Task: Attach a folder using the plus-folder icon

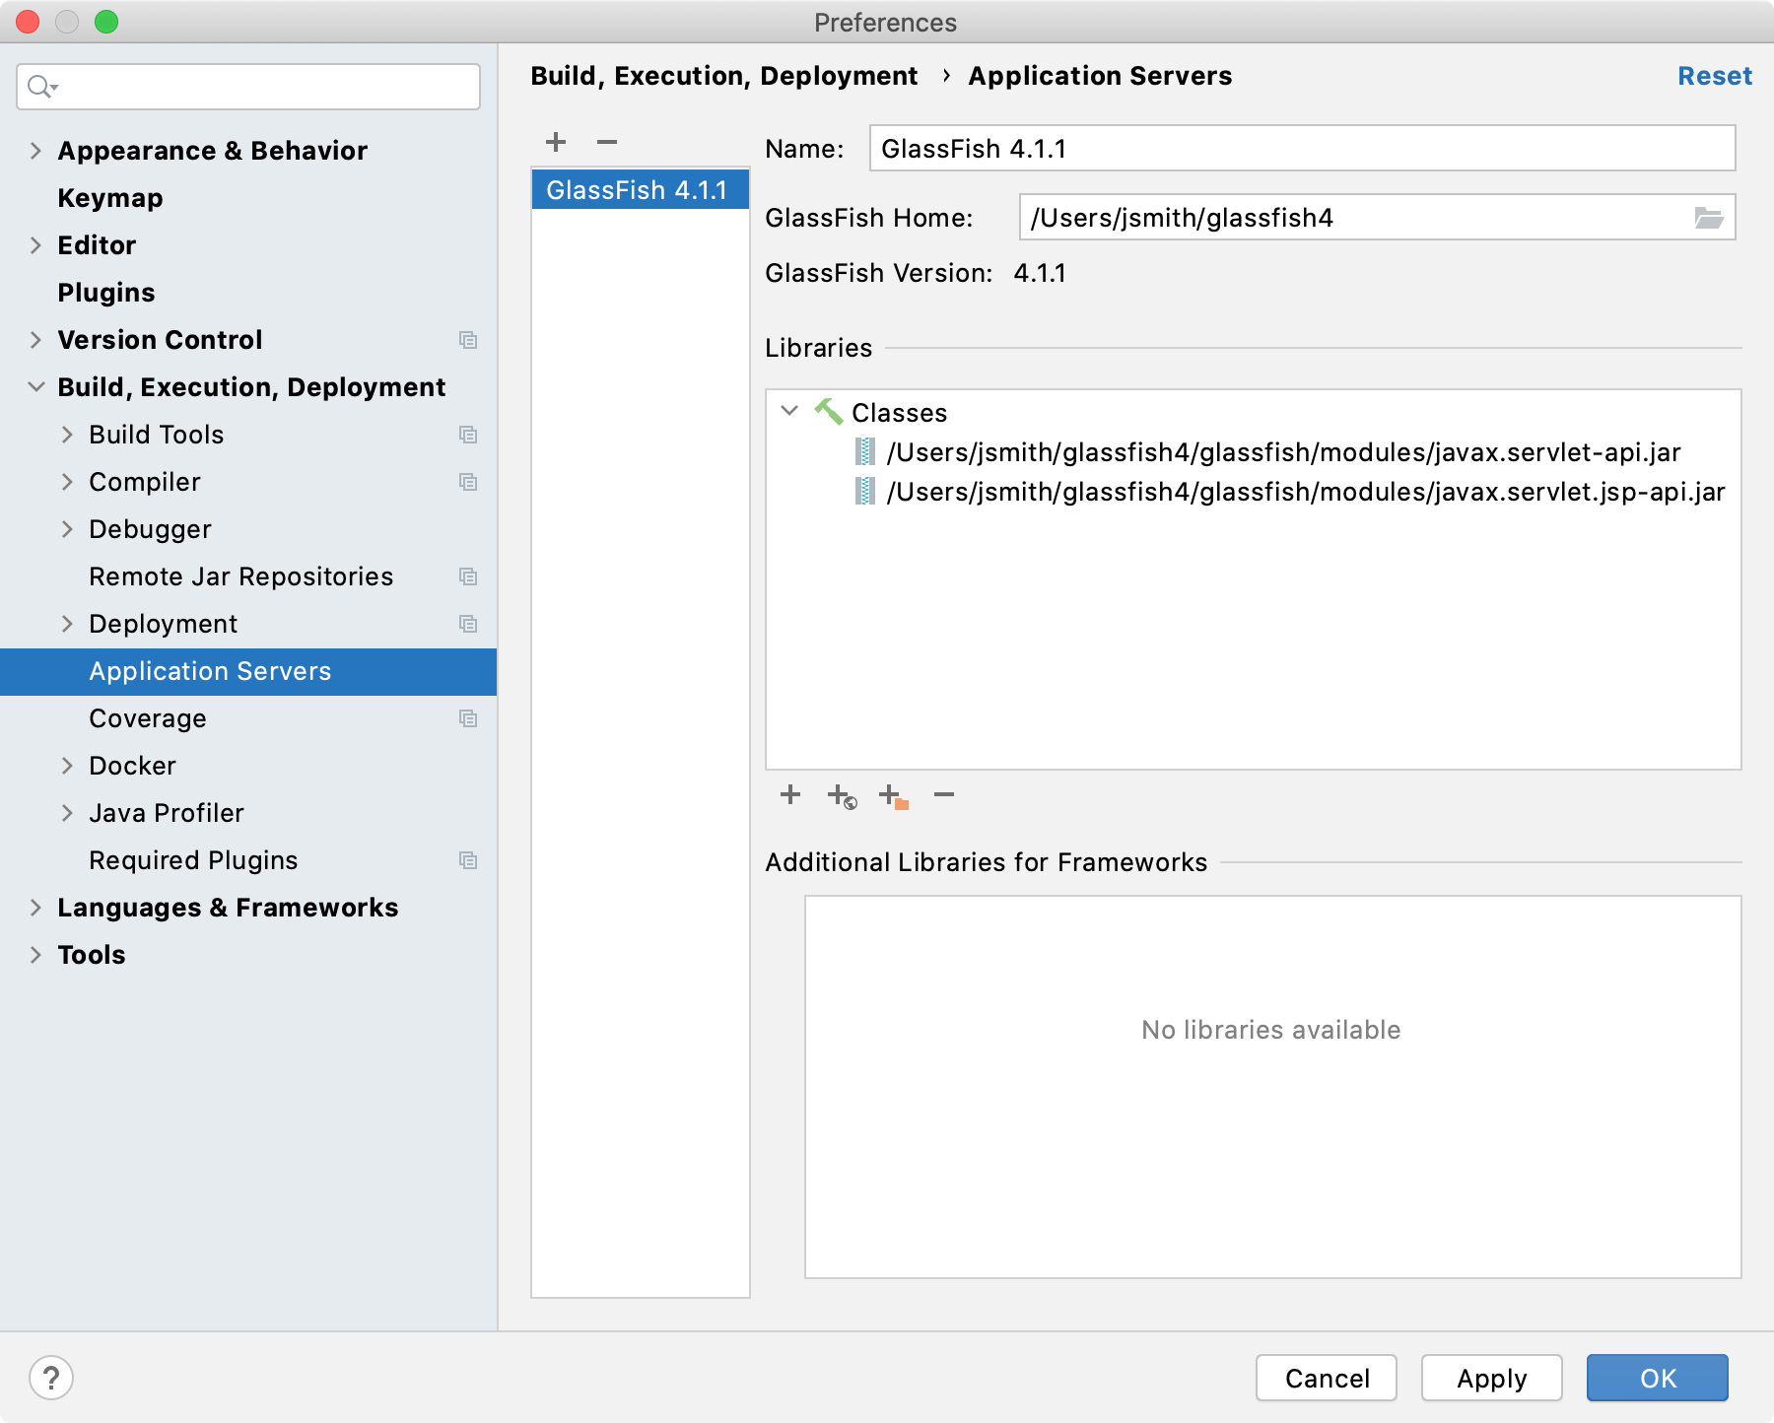Action: click(893, 795)
